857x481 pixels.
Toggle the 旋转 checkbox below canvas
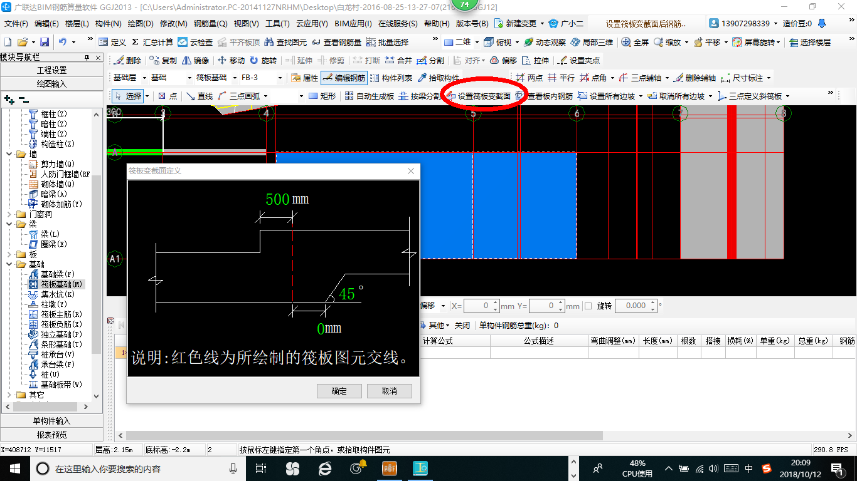588,306
